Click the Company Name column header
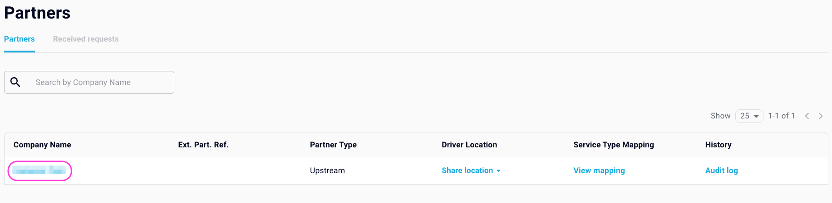The width and height of the screenshot is (832, 203). (x=42, y=145)
